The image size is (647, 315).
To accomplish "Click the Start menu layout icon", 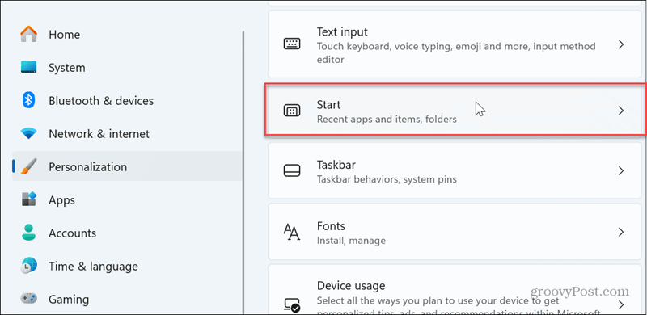I will click(x=292, y=111).
